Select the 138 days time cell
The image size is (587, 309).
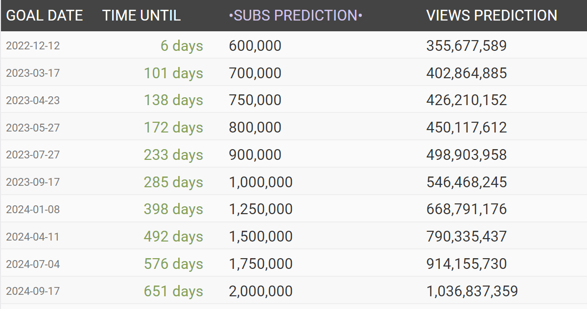(x=173, y=100)
